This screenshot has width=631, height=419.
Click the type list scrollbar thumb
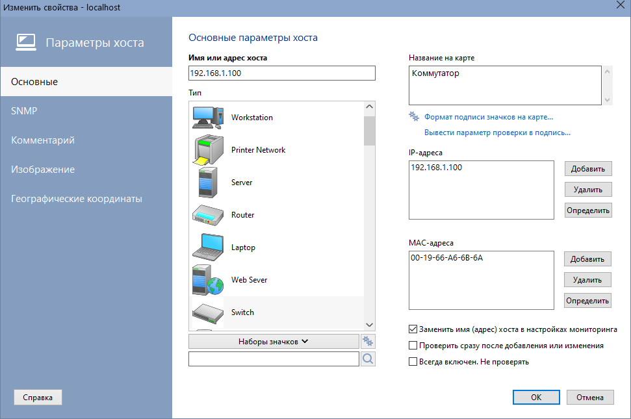[369, 131]
